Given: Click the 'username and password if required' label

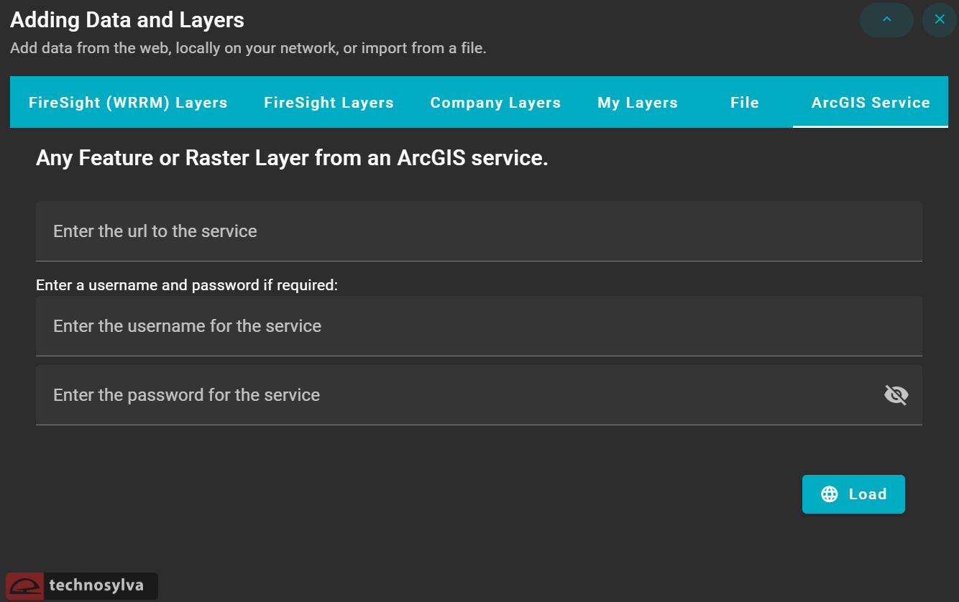Looking at the screenshot, I should [187, 285].
